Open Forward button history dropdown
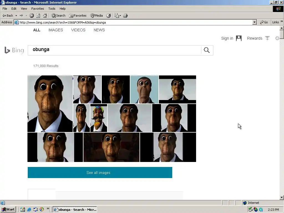This screenshot has width=284, height=213. pyautogui.click(x=26, y=16)
